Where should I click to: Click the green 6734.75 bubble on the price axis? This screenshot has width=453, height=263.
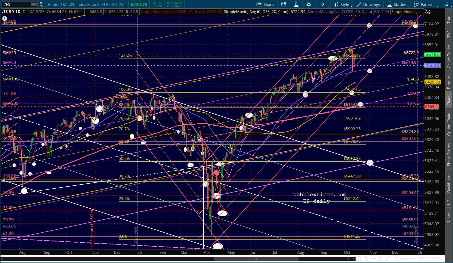coord(433,55)
